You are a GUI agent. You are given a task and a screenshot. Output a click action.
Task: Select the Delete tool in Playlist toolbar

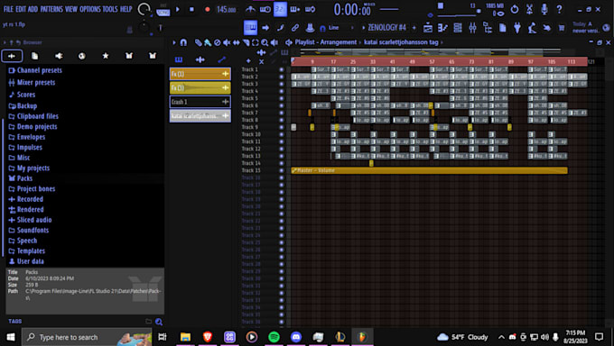(218, 42)
